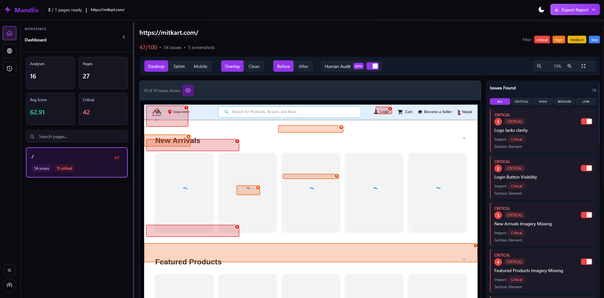
Task: Toggle dark mode moon icon
Action: pos(541,9)
